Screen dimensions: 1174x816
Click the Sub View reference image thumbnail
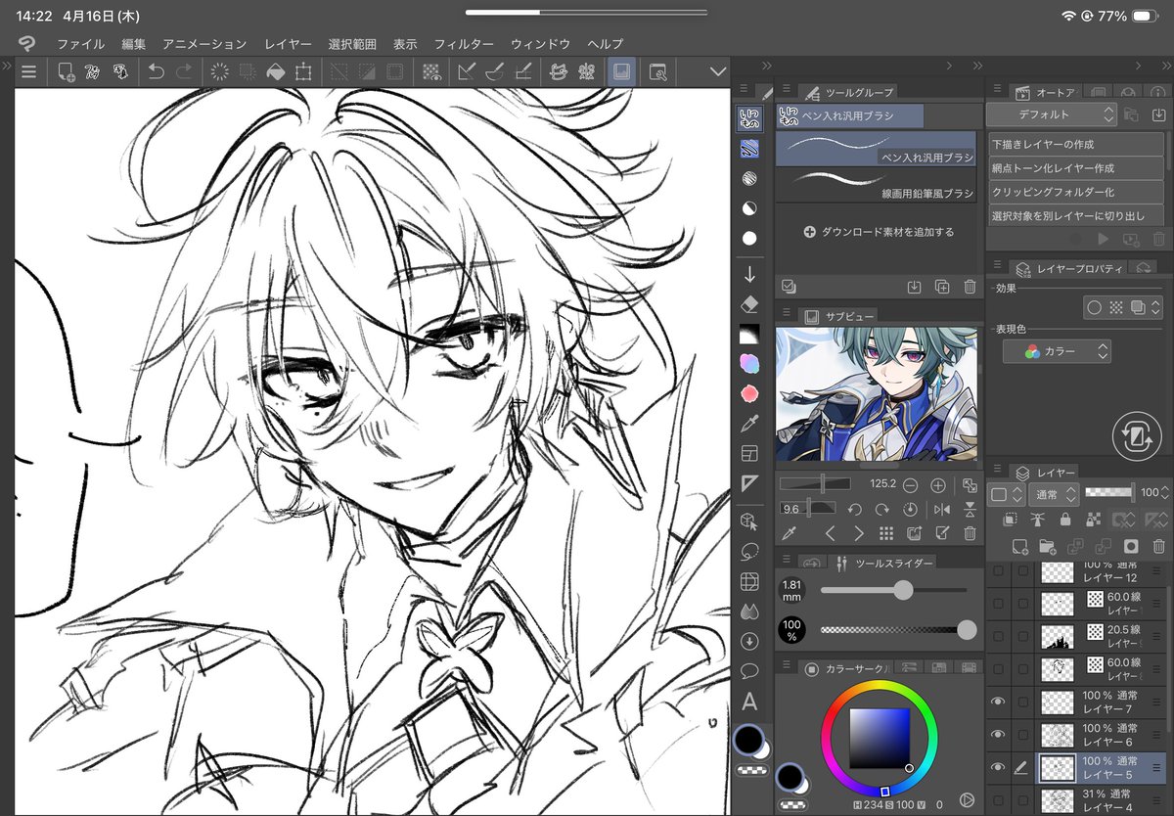pos(877,394)
